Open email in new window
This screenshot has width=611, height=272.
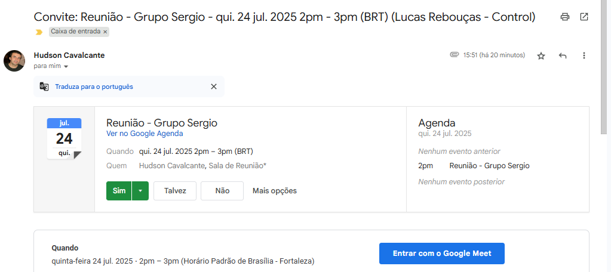[x=584, y=17]
